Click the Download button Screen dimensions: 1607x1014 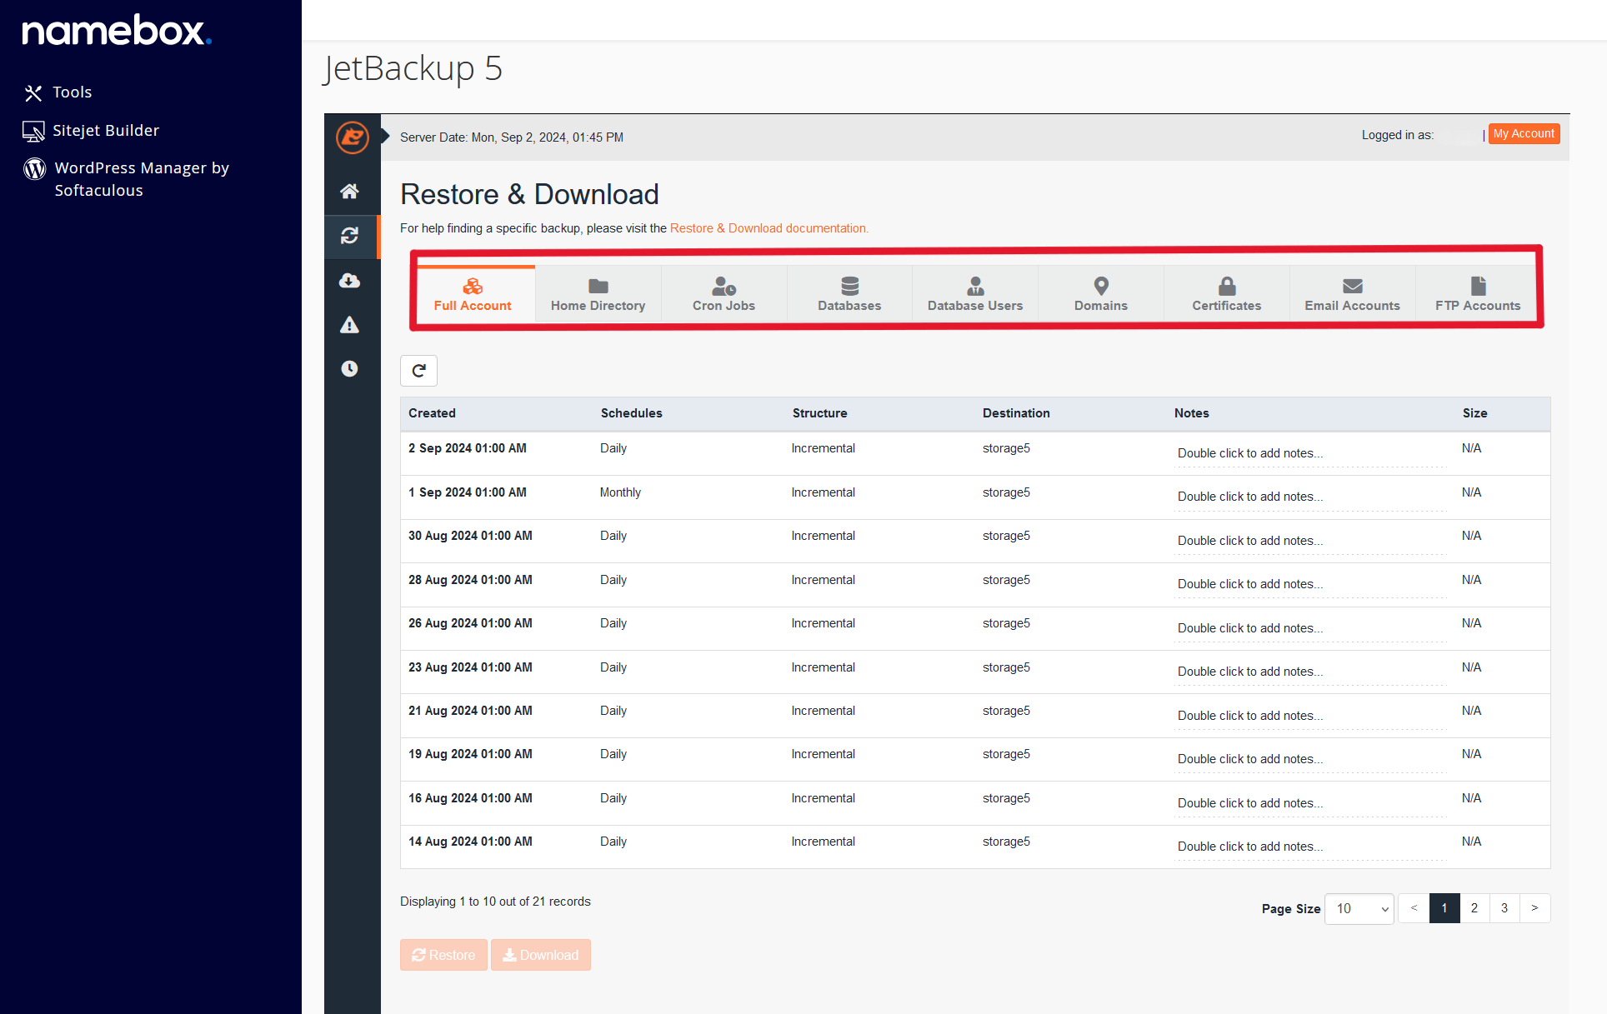coord(540,955)
